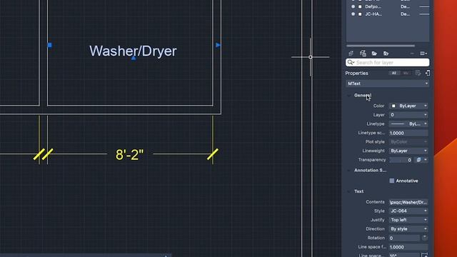The width and height of the screenshot is (457, 257).
Task: Click the triangular grip below the Washer/Dryer text
Action: [x=134, y=58]
